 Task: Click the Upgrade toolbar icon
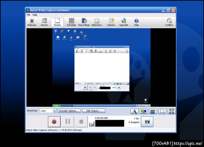tap(124, 22)
